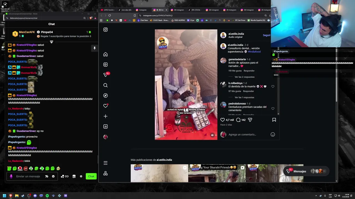This screenshot has width=355, height=199.
Task: Click Create plus icon in sidebar
Action: coord(105,116)
